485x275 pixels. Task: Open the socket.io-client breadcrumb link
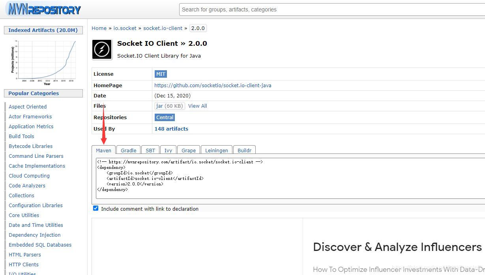(163, 28)
